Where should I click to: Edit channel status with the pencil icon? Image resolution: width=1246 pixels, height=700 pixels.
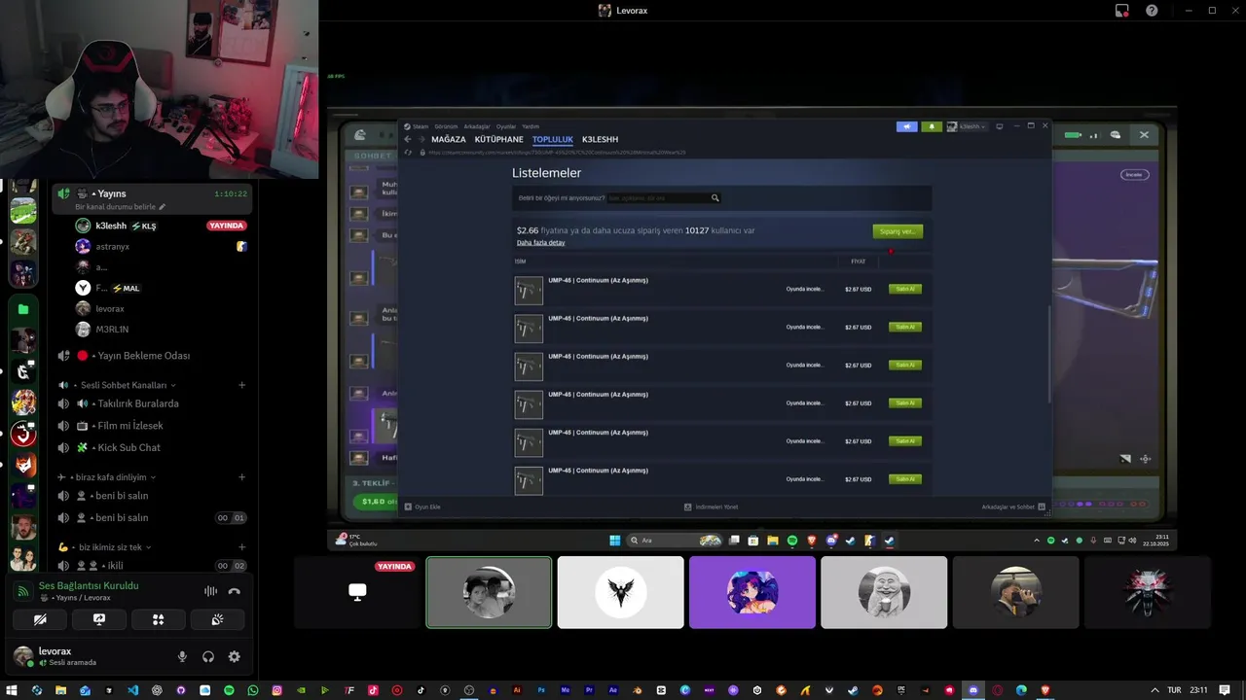(x=163, y=207)
